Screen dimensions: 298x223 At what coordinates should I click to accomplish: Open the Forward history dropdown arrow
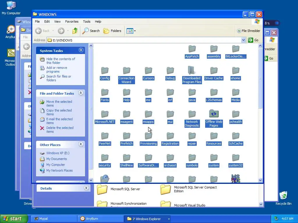point(68,31)
